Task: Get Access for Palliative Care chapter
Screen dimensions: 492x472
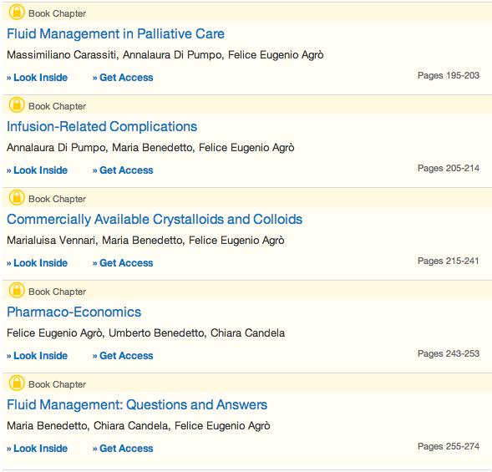Action: 123,78
